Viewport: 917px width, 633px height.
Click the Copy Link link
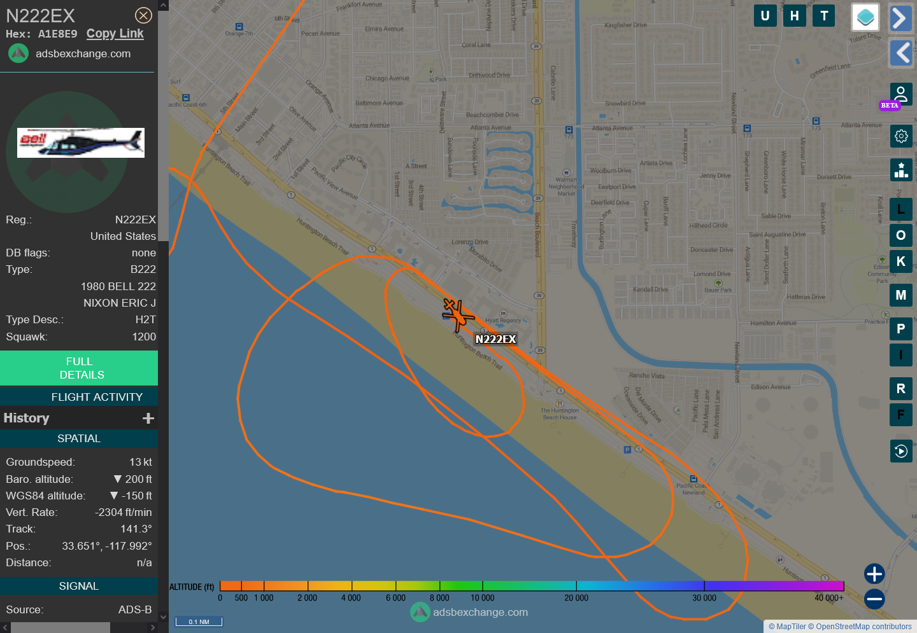[115, 34]
